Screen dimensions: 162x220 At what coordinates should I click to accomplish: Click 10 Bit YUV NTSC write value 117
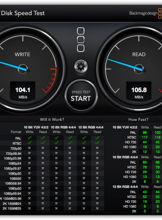point(145,137)
